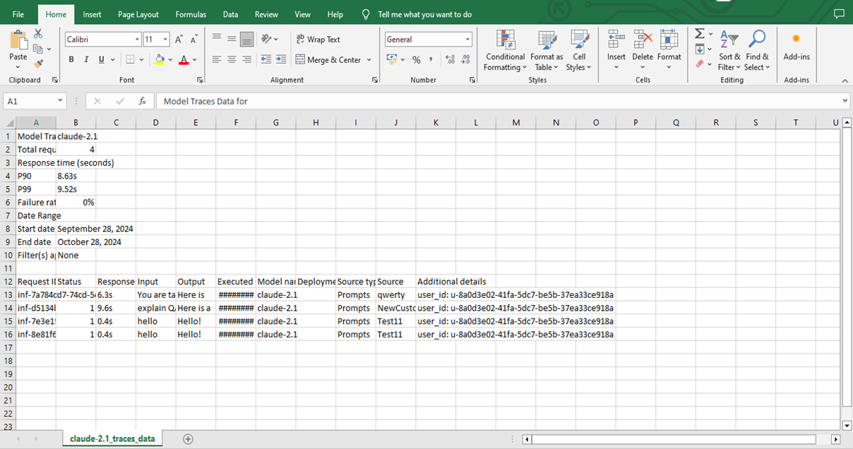Add a new sheet with plus button
Image resolution: width=853 pixels, height=449 pixels.
tap(188, 438)
